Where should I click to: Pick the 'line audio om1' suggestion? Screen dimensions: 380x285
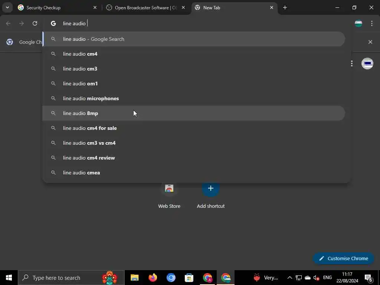point(194,83)
